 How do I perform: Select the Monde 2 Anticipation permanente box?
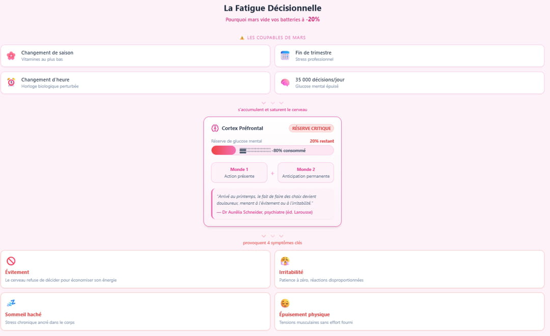(x=306, y=173)
